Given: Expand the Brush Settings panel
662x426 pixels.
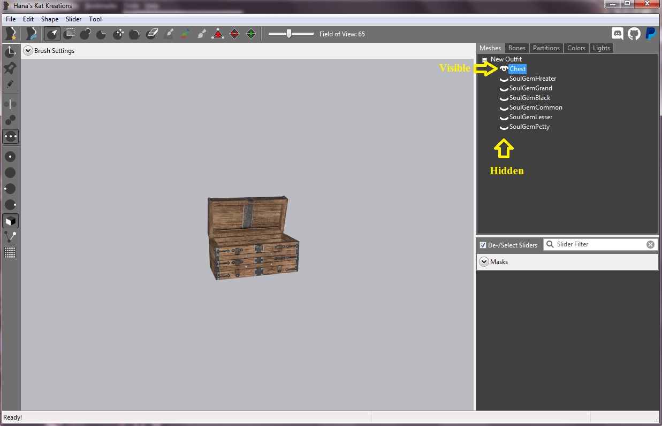Looking at the screenshot, I should pyautogui.click(x=28, y=51).
